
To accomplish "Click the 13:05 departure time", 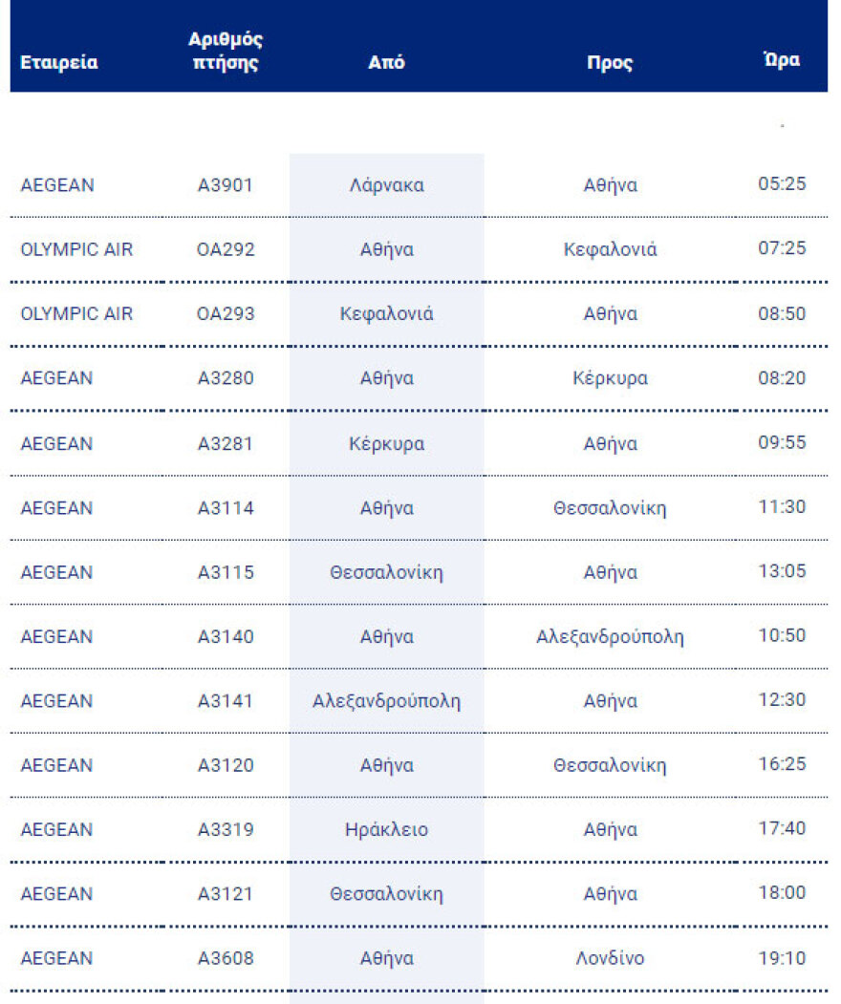I will point(782,571).
